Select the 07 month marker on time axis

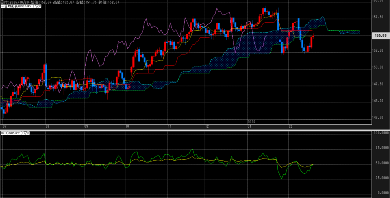tap(4, 125)
